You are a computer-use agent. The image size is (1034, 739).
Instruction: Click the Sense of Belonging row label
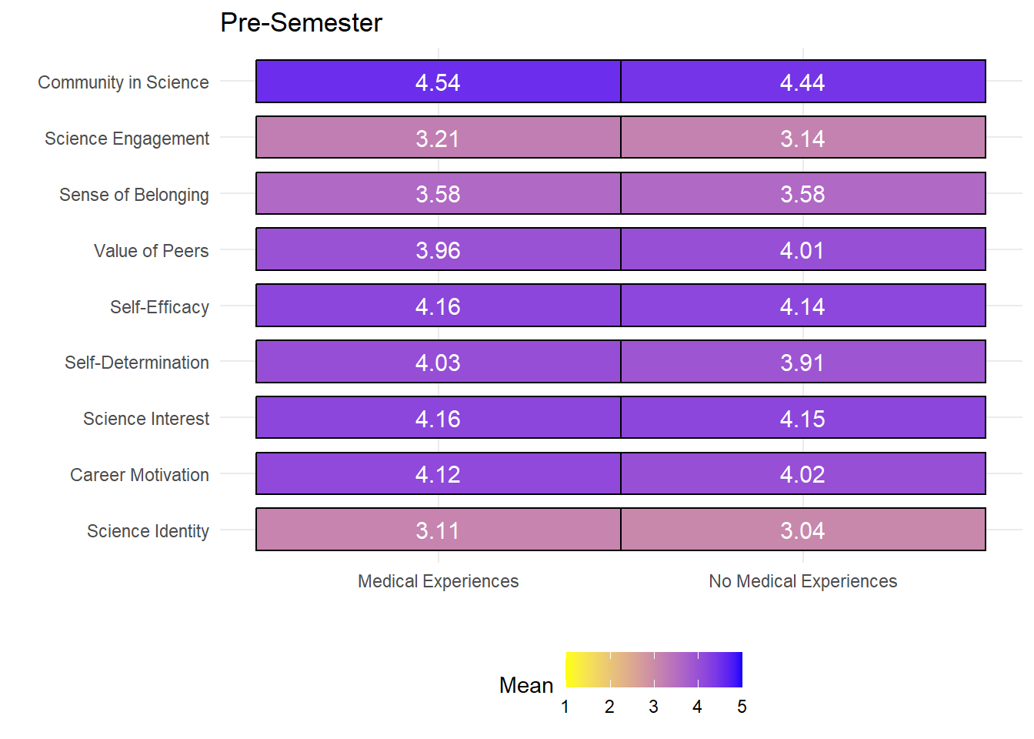[x=134, y=195]
